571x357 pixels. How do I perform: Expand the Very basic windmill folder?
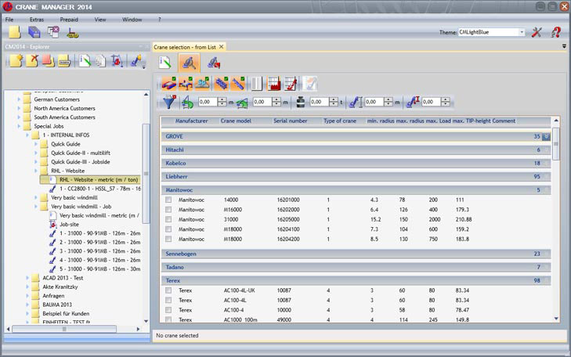[36, 197]
